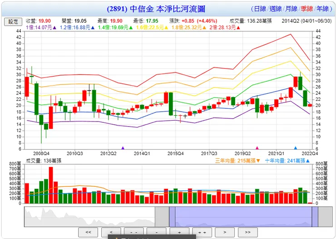Select the 季線 quarterly chart
Screen dimensions: 336x239
[306, 9]
